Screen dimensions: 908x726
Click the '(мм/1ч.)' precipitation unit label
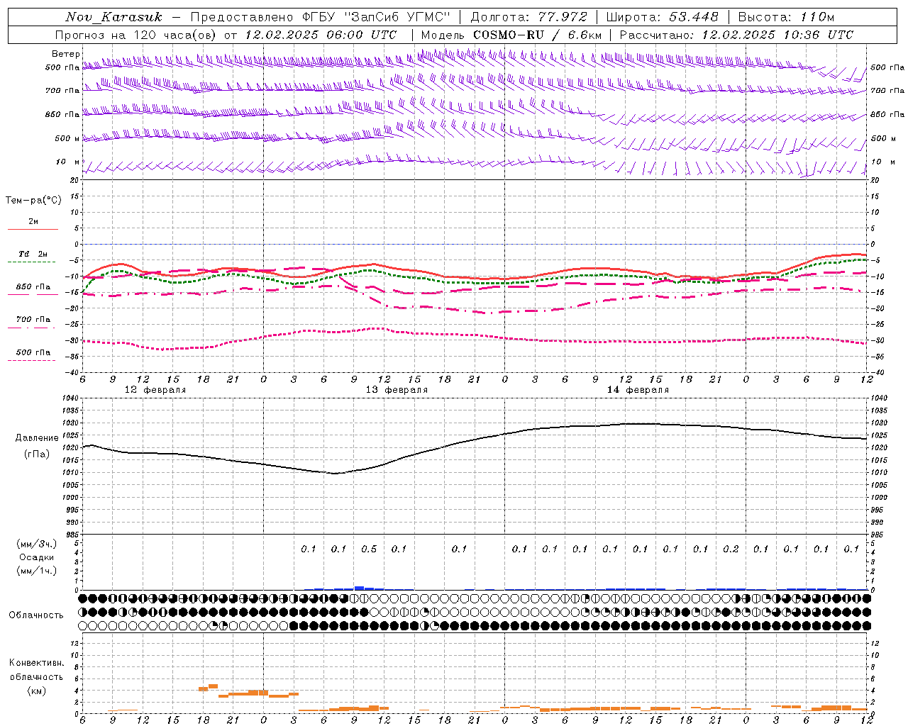[37, 571]
